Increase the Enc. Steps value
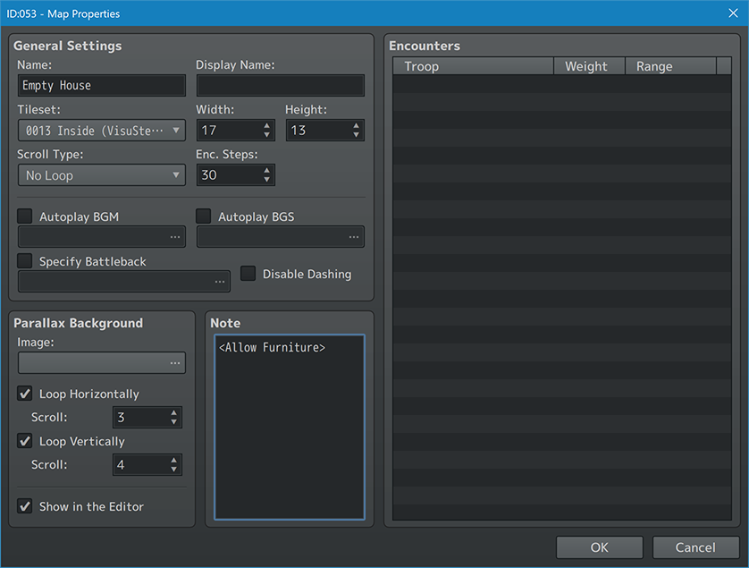749x568 pixels. pyautogui.click(x=266, y=170)
